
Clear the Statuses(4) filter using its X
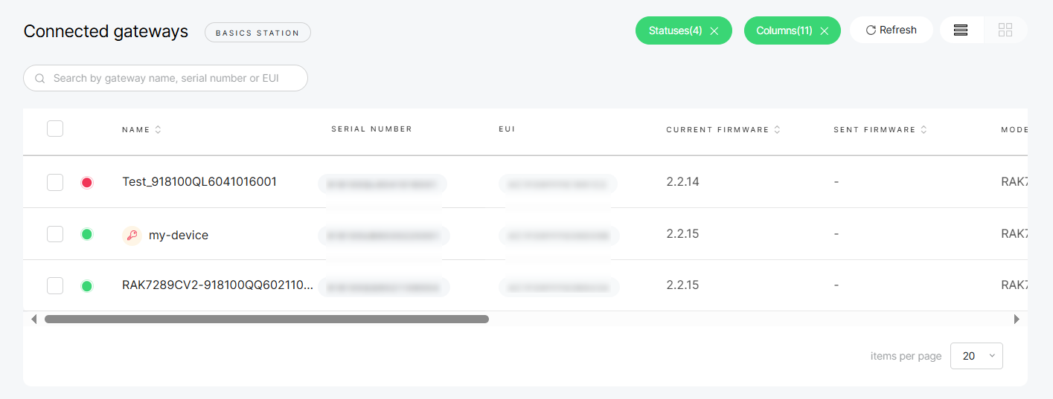pos(714,30)
